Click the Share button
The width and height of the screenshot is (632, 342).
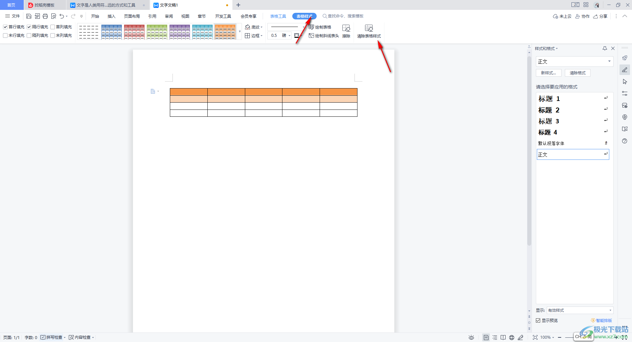click(600, 16)
